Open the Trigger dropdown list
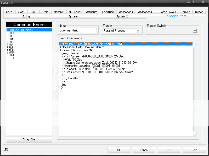Viewport: 209px width, 156px height. coord(138,31)
